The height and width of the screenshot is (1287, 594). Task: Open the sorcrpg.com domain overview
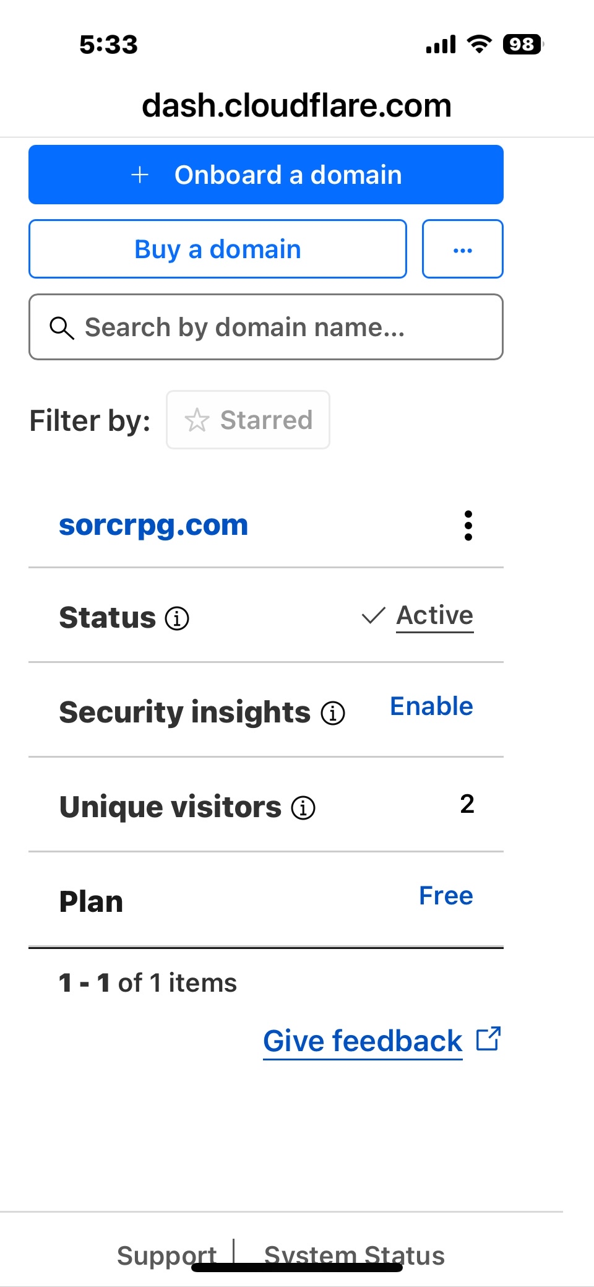pyautogui.click(x=153, y=524)
